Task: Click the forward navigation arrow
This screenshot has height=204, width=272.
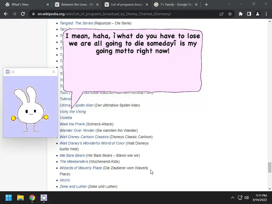Action: click(x=14, y=14)
